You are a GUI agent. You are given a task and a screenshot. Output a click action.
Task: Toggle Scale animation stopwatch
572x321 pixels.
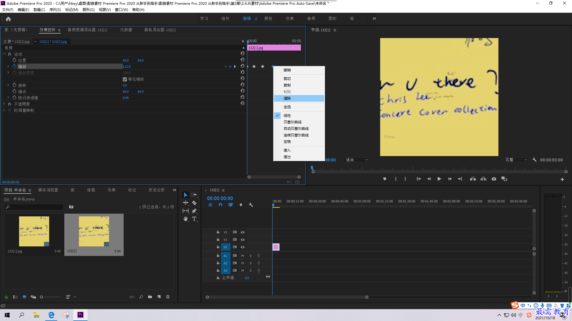(x=14, y=66)
